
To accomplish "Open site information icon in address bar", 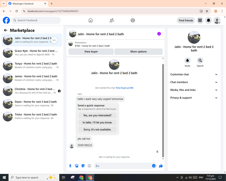I will point(24,11).
